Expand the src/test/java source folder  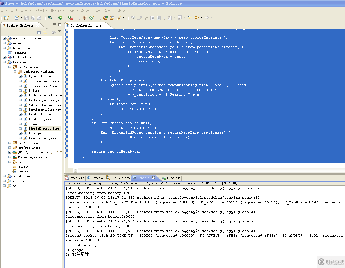[10, 143]
